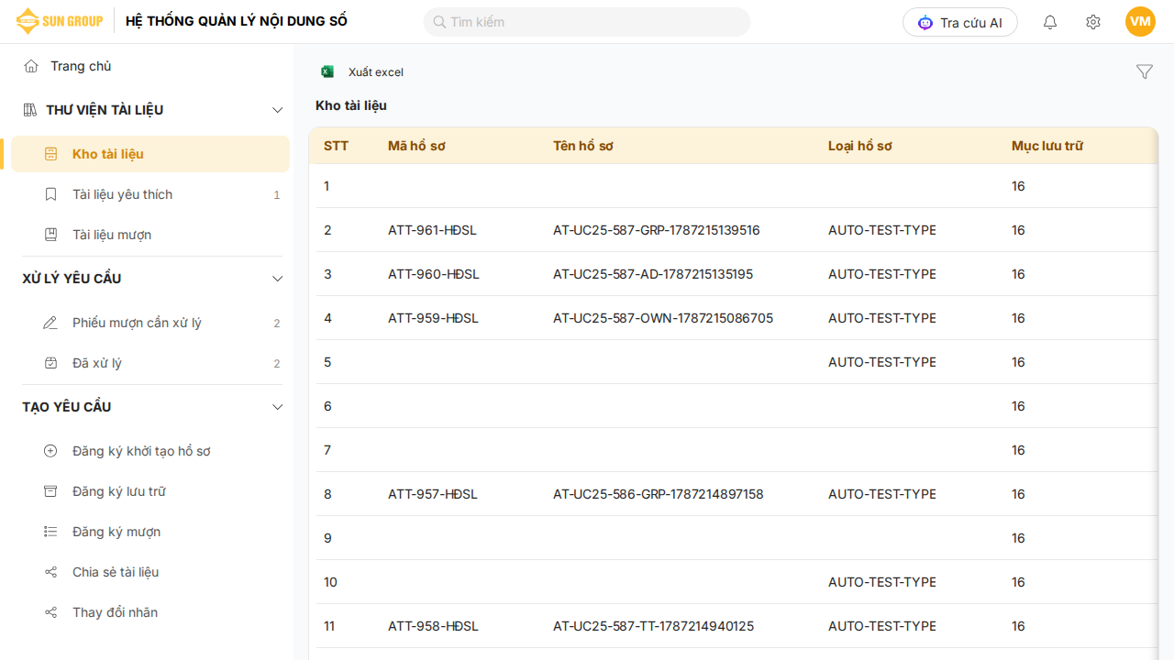Collapse the THƯ VIỆN TÀI LIỆU section chevron
Viewport: 1174px width, 660px height.
pos(278,110)
